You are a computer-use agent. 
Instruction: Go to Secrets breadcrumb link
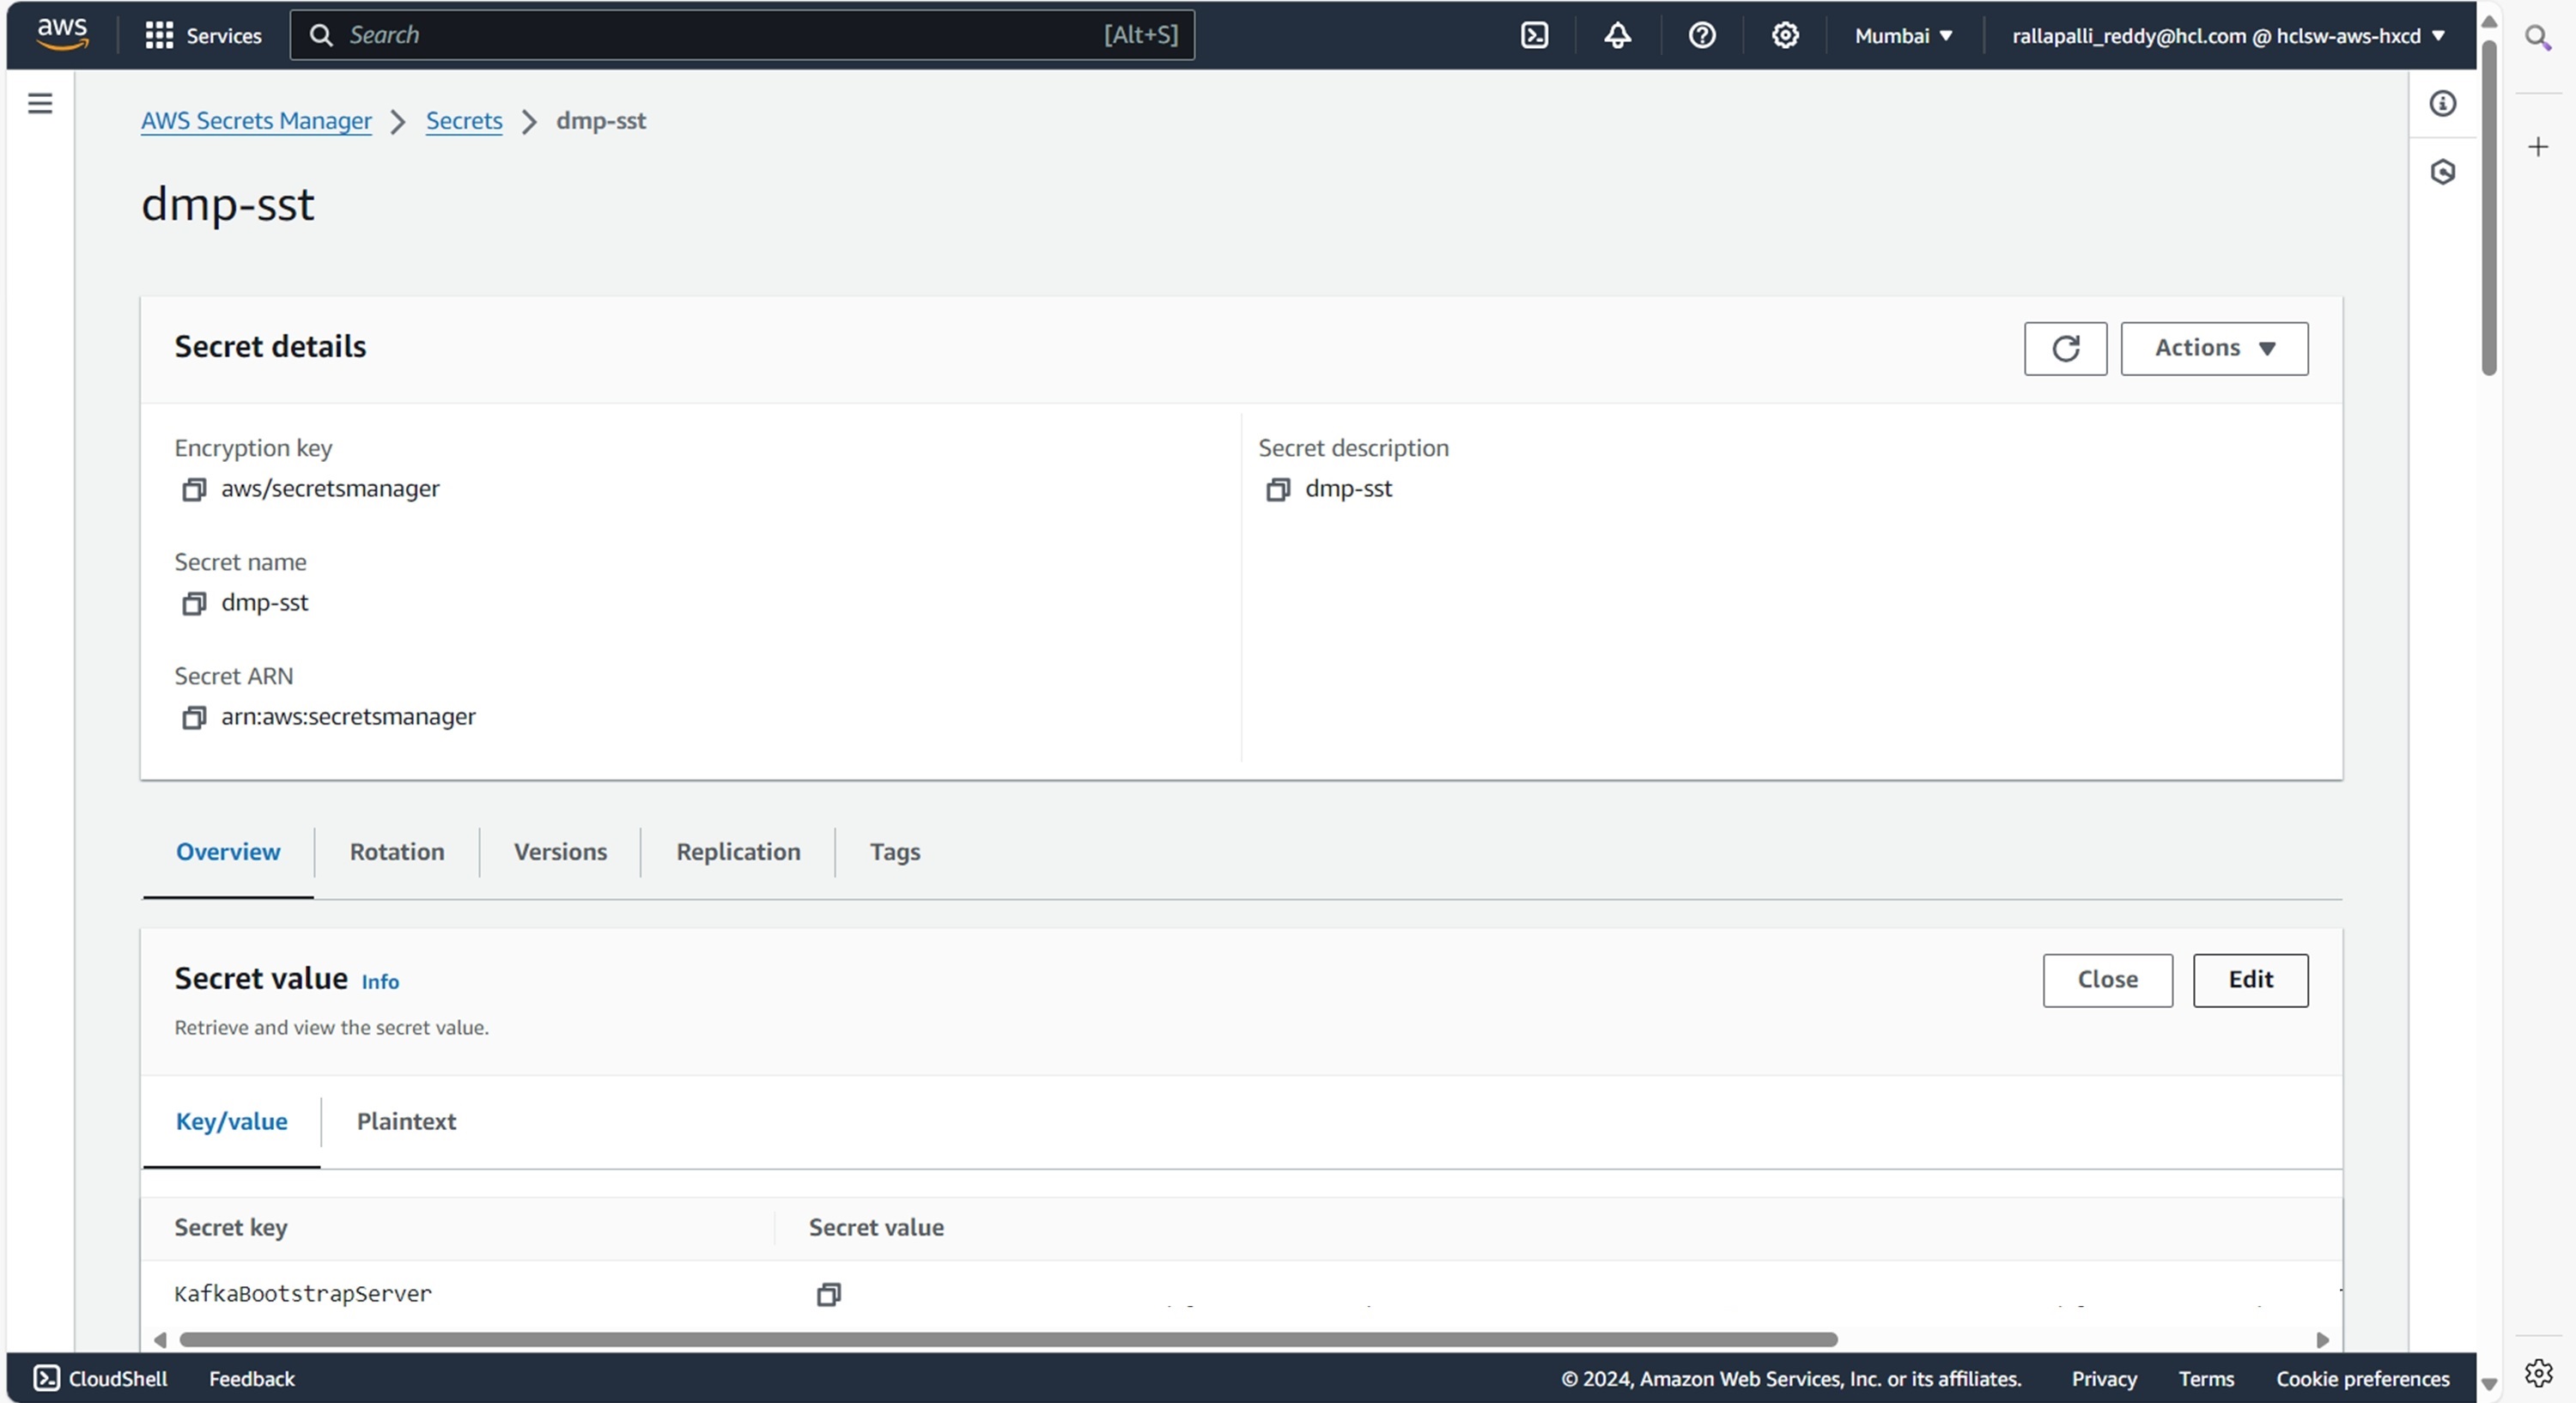(x=464, y=121)
